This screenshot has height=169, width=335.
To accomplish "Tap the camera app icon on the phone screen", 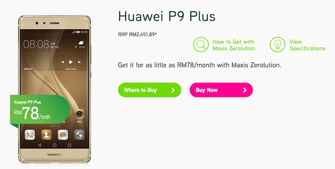I will coord(79,114).
